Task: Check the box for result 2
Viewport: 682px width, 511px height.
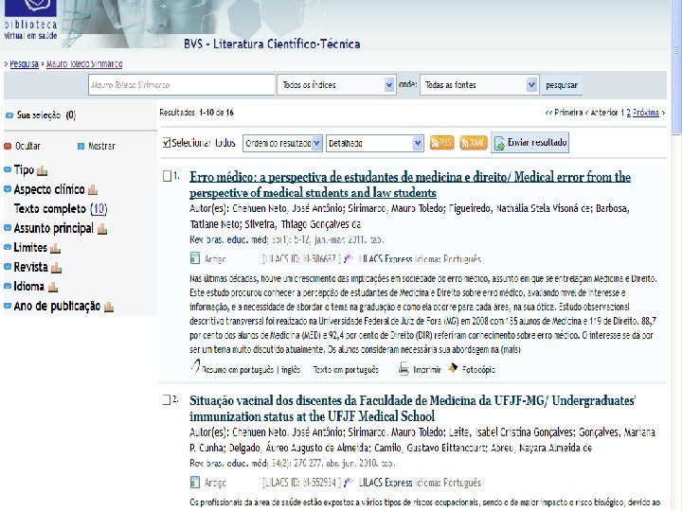Action: pyautogui.click(x=167, y=399)
